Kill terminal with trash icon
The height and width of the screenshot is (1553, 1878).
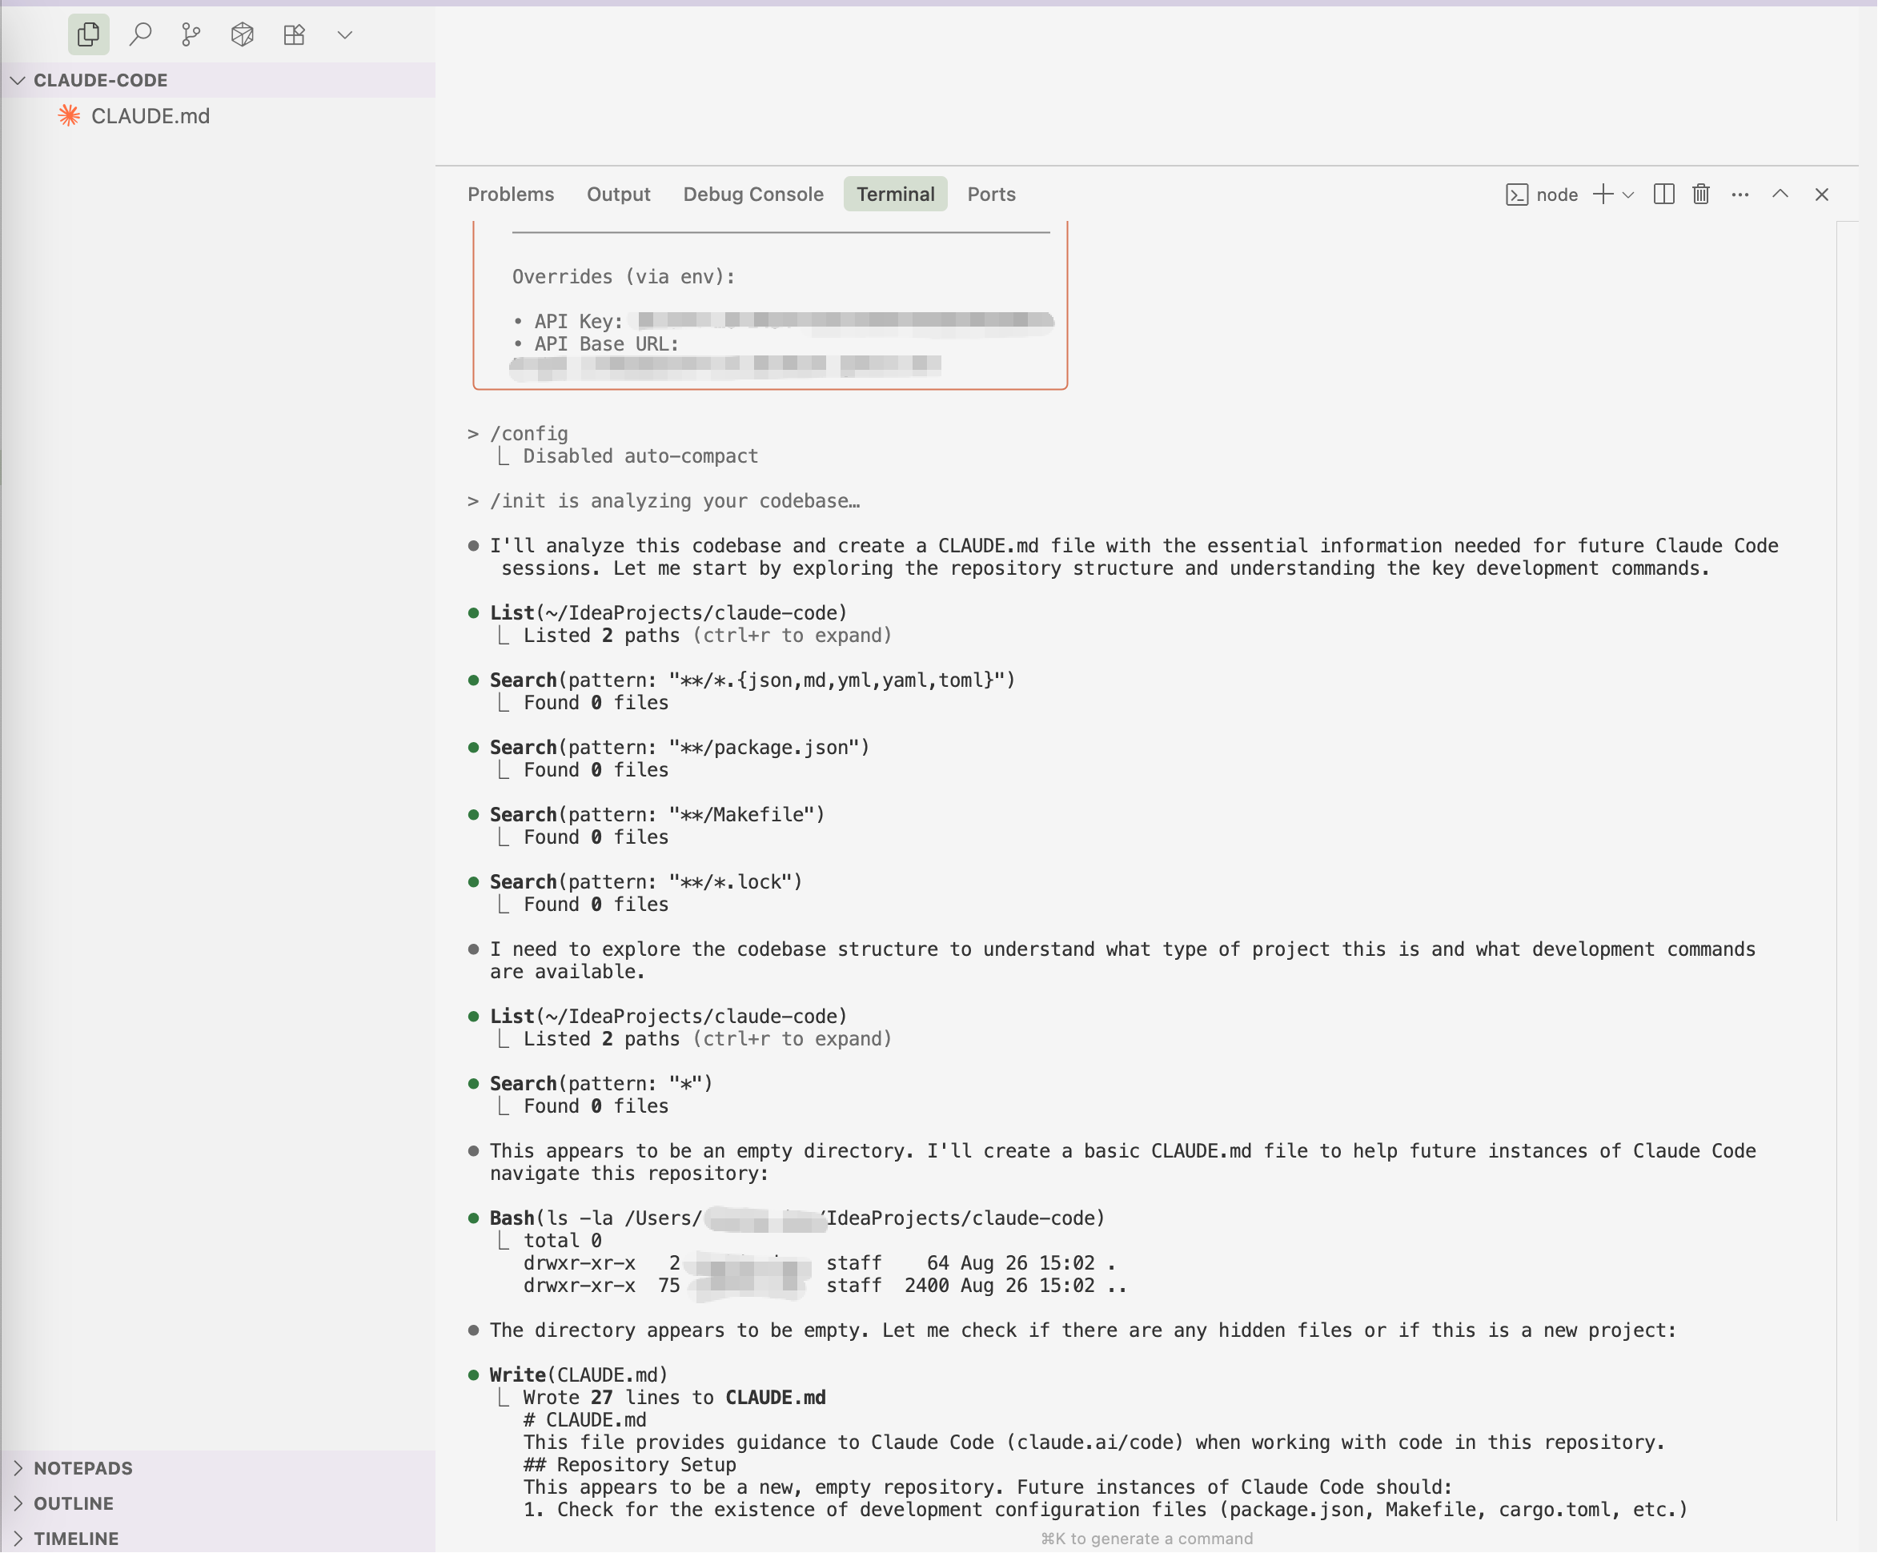[x=1701, y=195]
